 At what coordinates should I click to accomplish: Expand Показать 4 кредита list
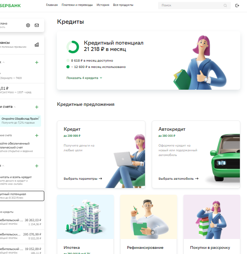(x=84, y=78)
